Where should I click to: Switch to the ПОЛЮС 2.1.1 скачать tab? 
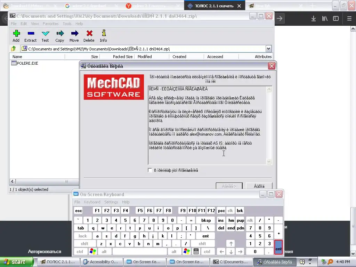coord(215,6)
